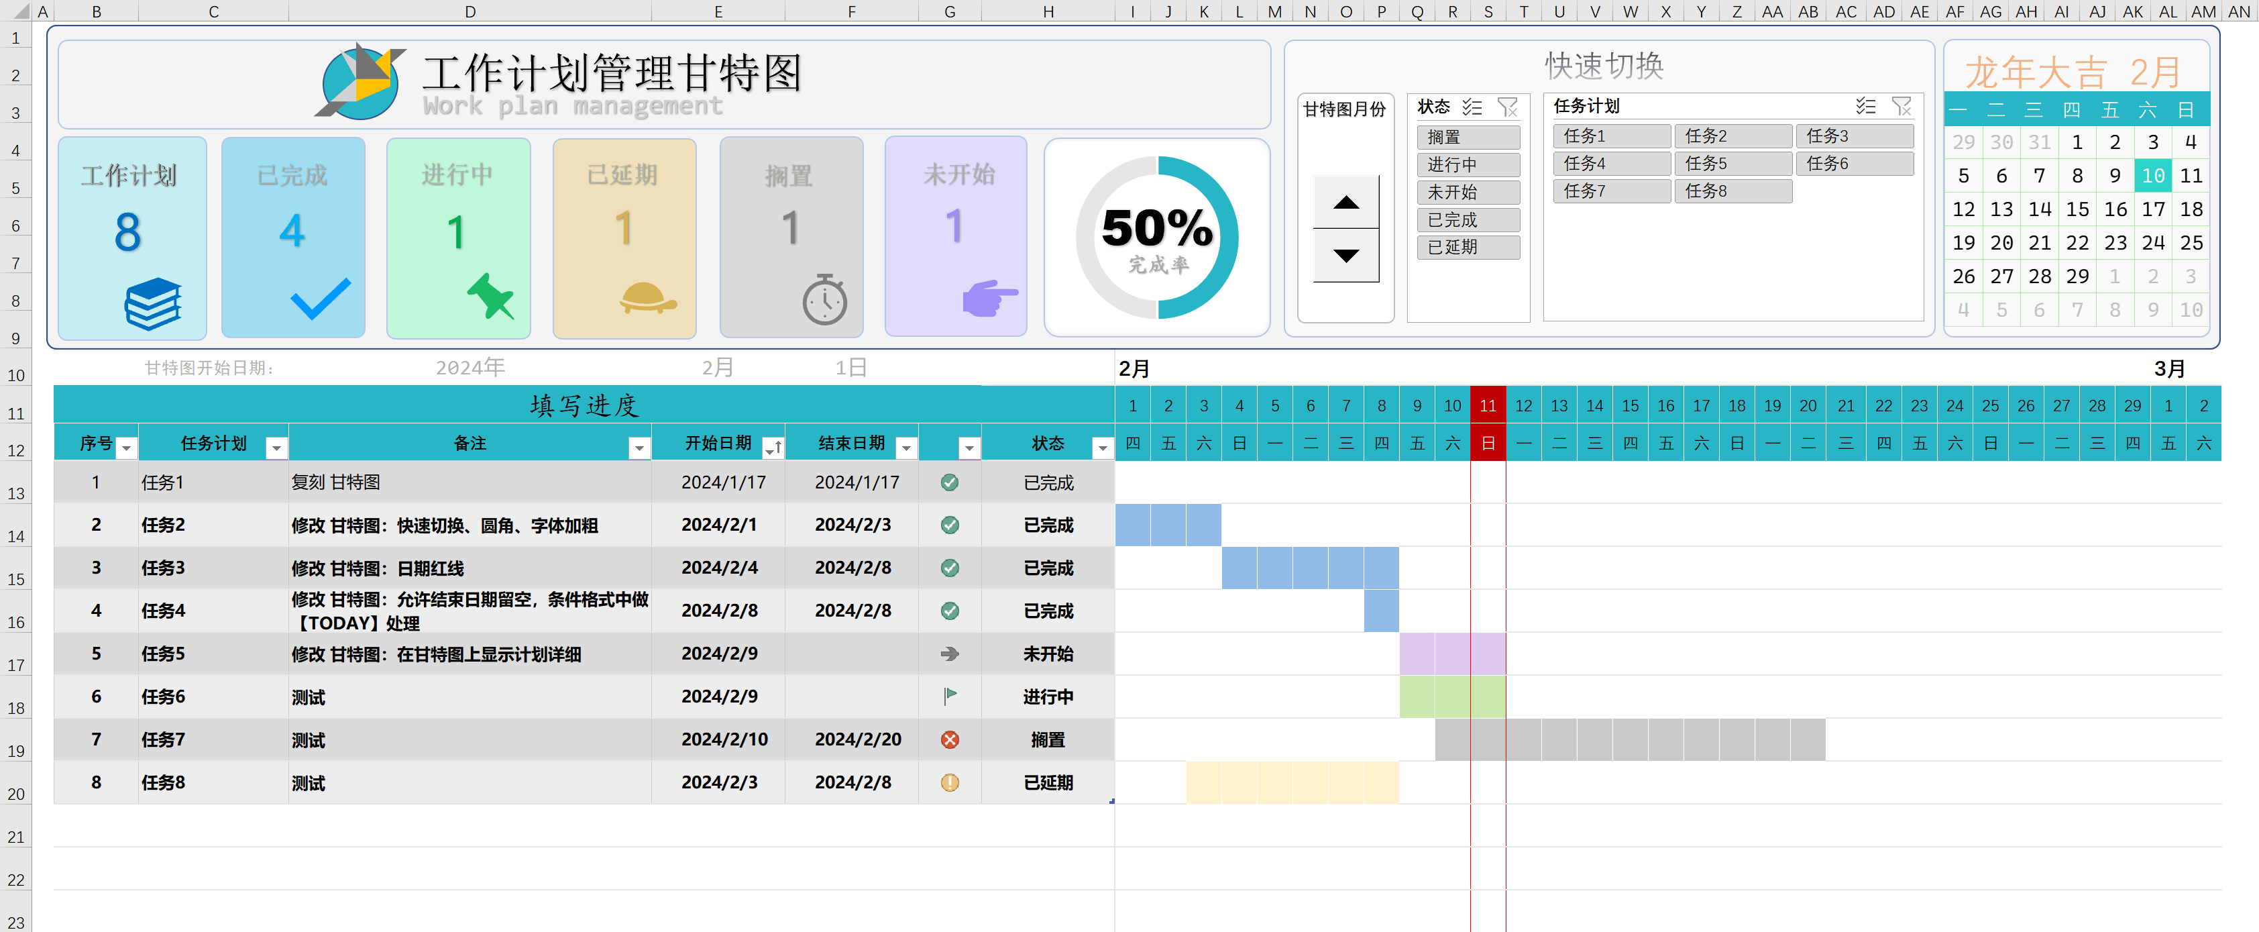Select column header F
This screenshot has width=2259, height=932.
pos(852,11)
